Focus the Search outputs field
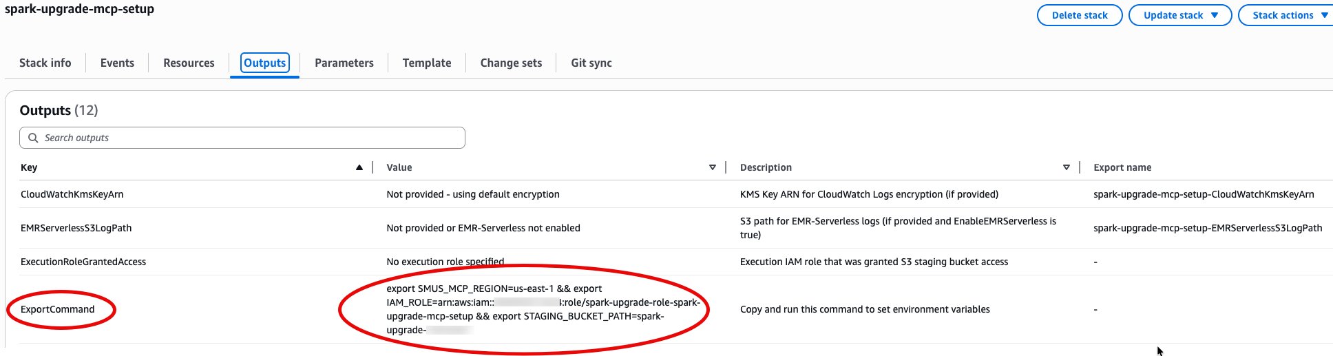The width and height of the screenshot is (1333, 356). (242, 138)
